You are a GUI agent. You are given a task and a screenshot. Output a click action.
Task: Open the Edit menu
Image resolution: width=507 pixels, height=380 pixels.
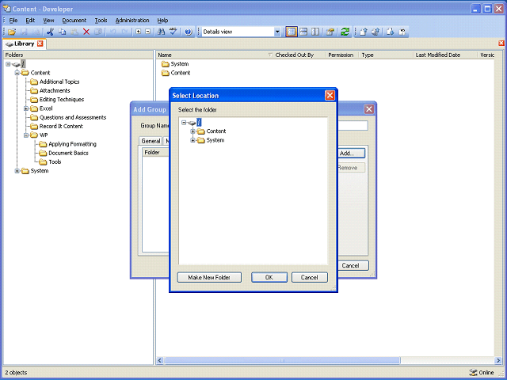tap(30, 21)
